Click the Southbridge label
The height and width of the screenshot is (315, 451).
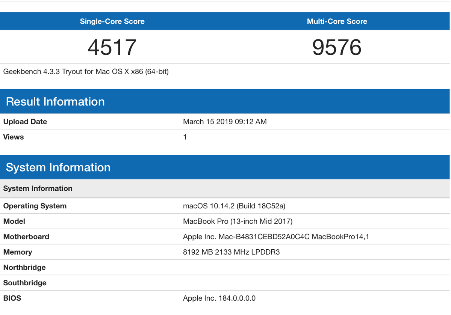point(25,283)
